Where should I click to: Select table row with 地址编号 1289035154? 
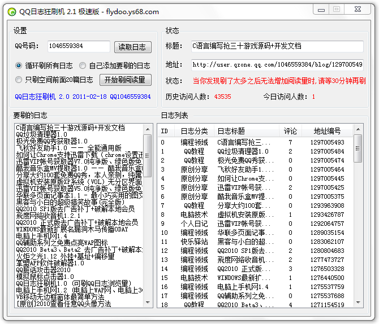(x=255, y=233)
